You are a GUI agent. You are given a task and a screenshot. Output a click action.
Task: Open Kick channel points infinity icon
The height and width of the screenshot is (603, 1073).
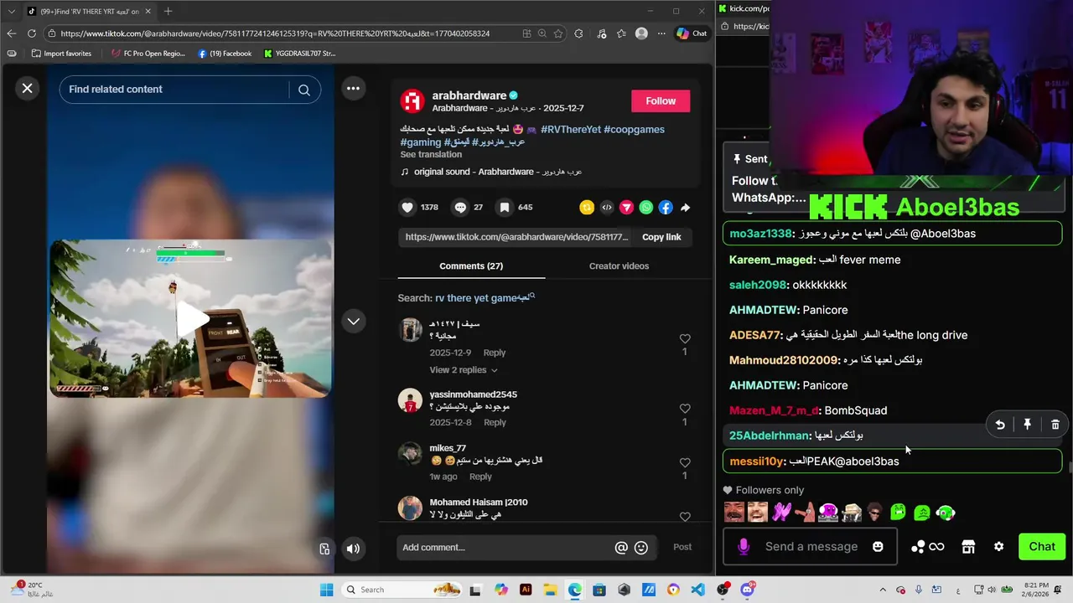[x=928, y=547]
